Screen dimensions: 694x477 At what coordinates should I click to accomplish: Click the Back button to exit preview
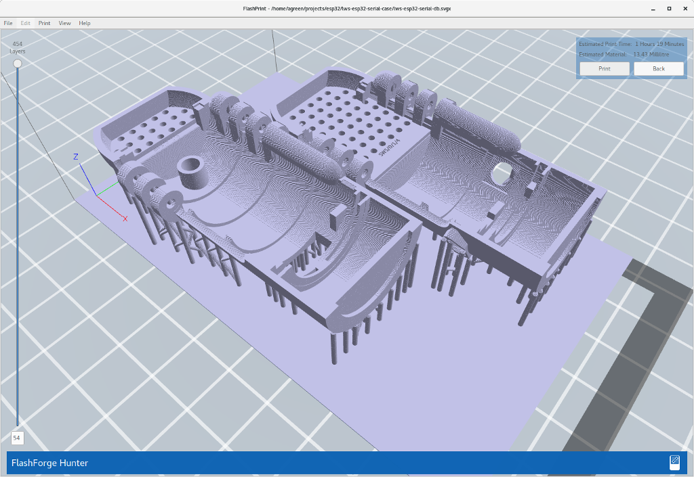point(658,69)
